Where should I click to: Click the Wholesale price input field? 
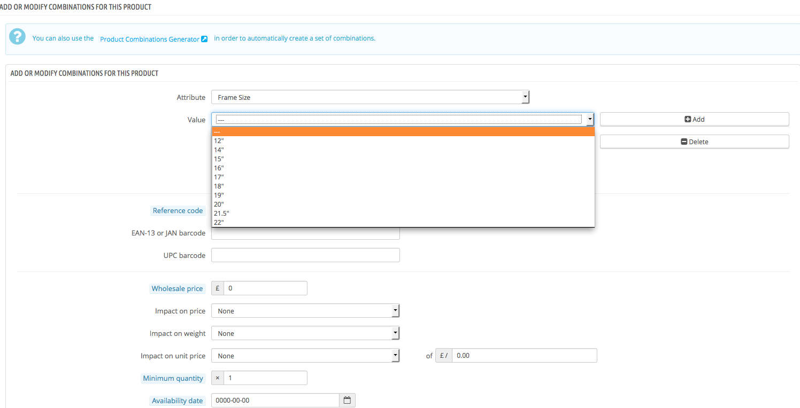point(265,288)
